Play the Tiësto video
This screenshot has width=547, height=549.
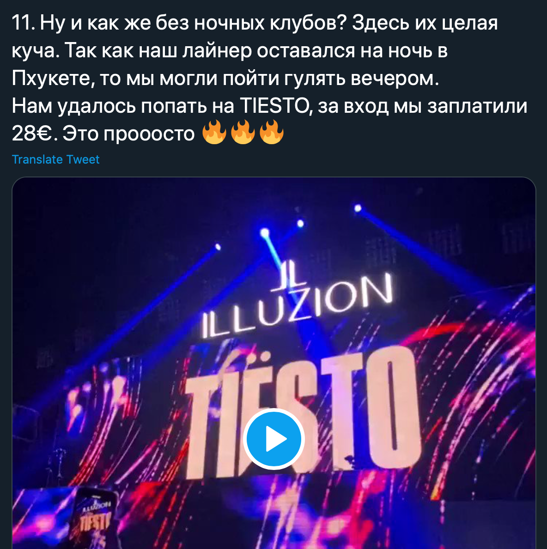(x=273, y=439)
